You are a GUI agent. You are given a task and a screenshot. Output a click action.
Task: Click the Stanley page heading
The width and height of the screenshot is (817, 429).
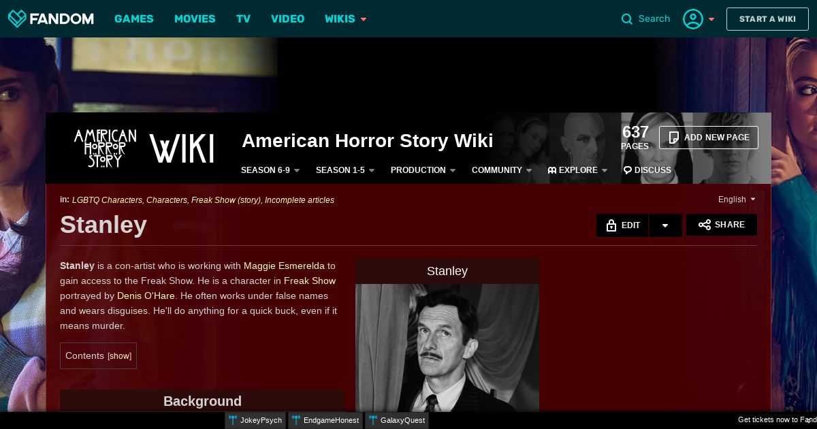pyautogui.click(x=103, y=225)
